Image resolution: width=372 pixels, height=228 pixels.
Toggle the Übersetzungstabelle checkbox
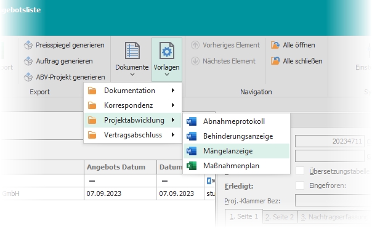click(x=300, y=171)
